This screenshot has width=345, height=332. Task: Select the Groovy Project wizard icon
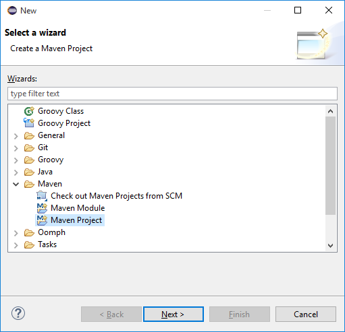pos(29,123)
